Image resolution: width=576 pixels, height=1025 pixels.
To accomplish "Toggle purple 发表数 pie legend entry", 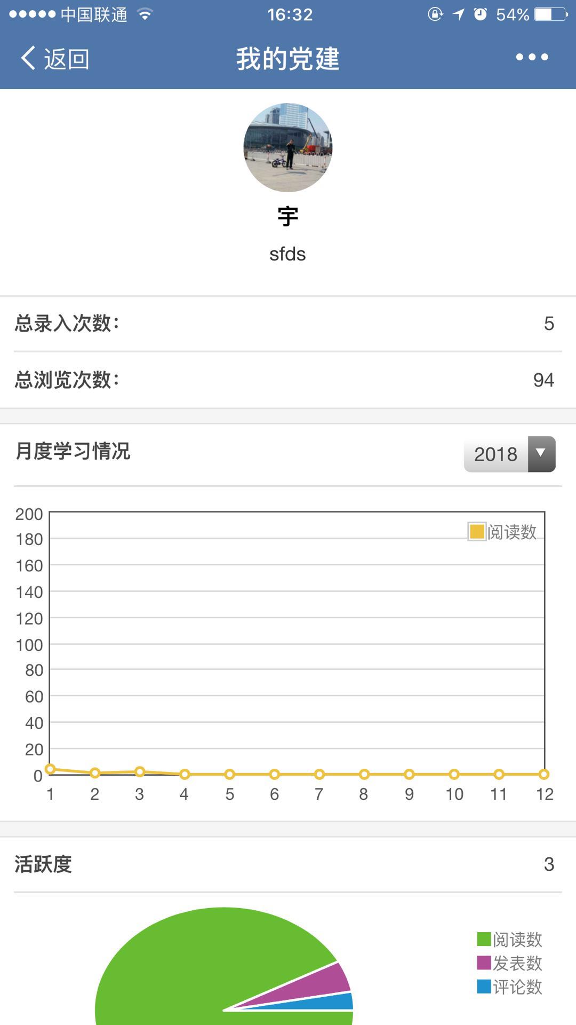I will (x=510, y=963).
